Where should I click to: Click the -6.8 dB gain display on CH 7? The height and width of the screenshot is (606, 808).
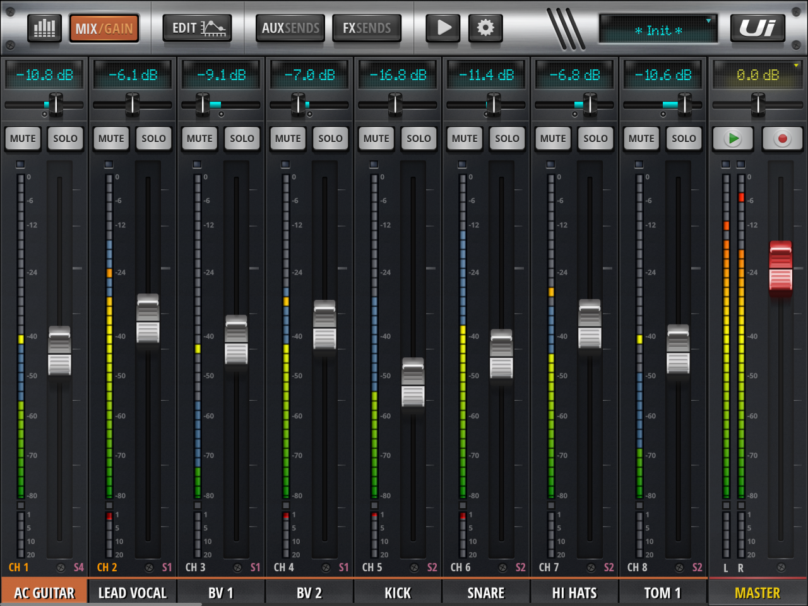(574, 75)
